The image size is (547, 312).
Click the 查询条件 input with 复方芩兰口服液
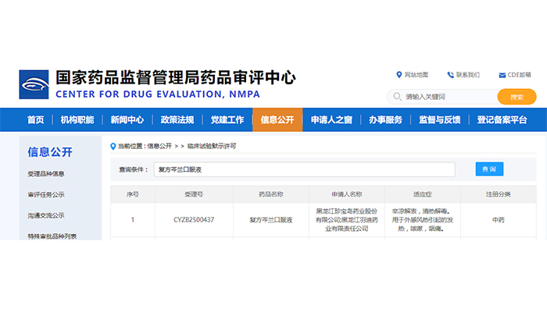click(x=303, y=169)
